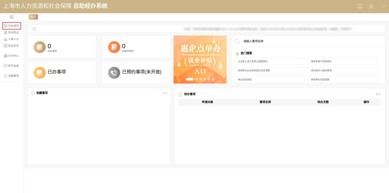Click the 已预约事项 phone icon
Screen dimensions: 389x193
pyautogui.click(x=114, y=73)
